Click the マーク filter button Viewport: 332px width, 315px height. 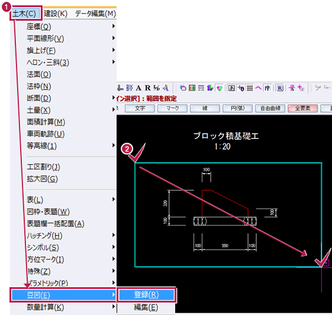[173, 108]
